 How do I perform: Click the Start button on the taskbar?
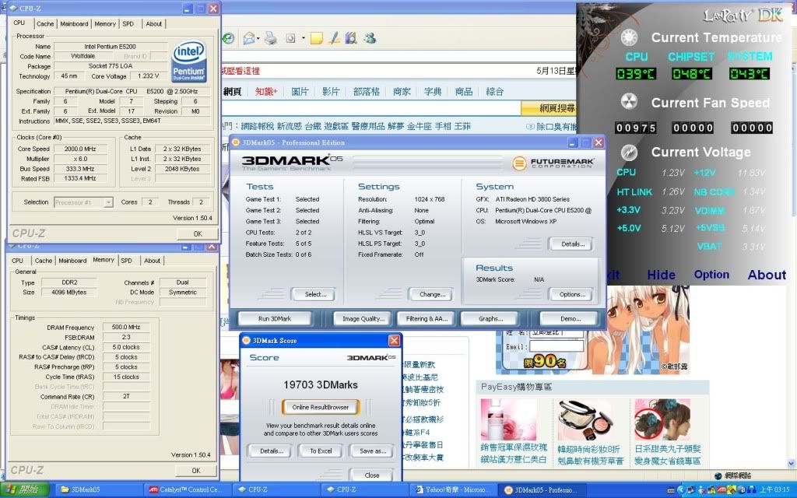(x=24, y=490)
